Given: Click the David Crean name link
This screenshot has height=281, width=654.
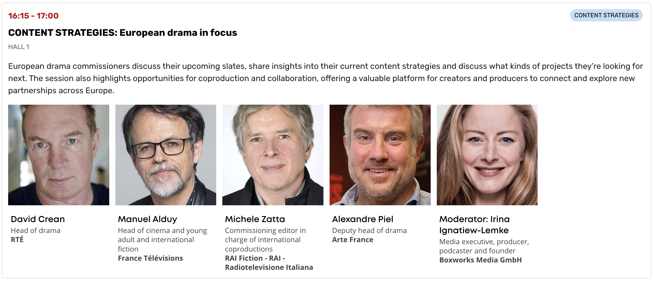Looking at the screenshot, I should (x=38, y=219).
